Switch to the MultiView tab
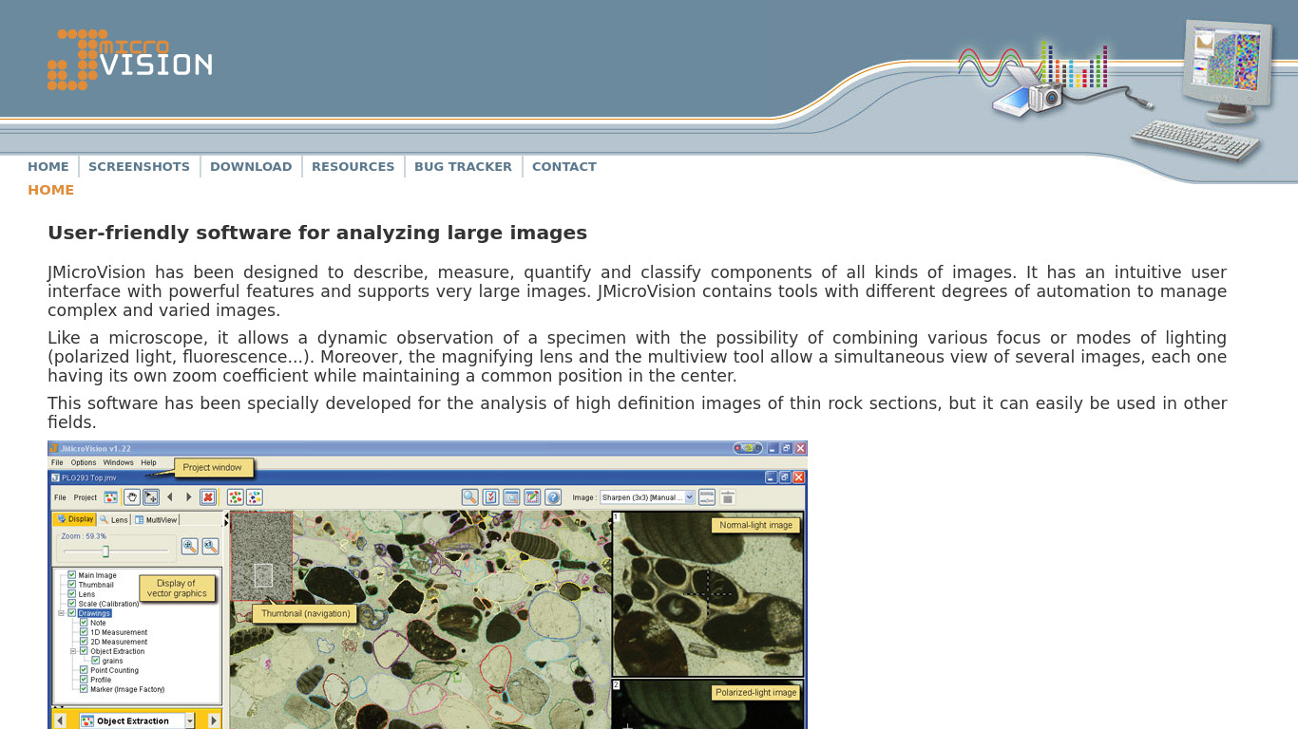Viewport: 1298px width, 729px height. pyautogui.click(x=155, y=519)
